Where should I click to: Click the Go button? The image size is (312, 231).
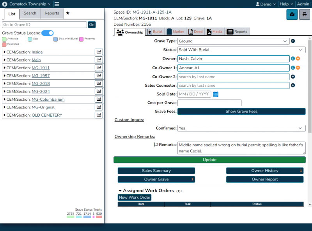coord(92,24)
